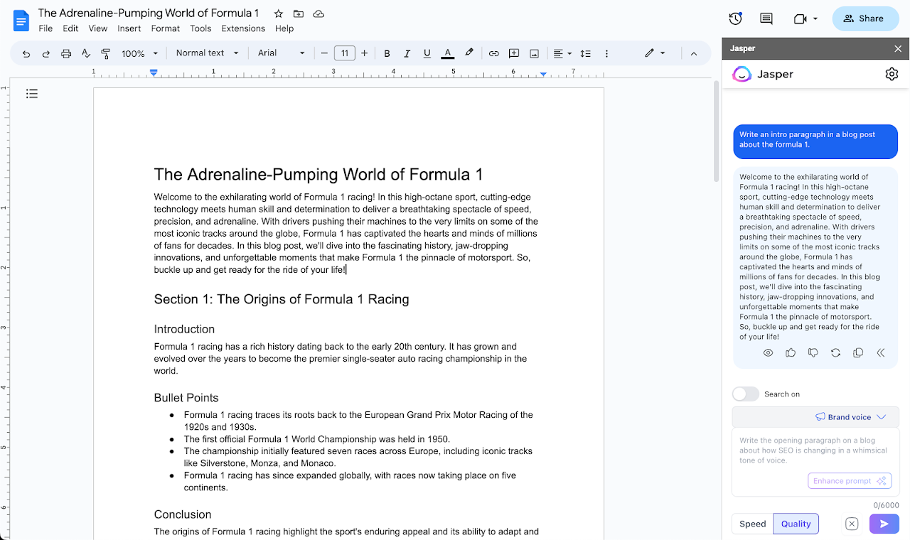The height and width of the screenshot is (540, 910).
Task: Select Quality generation mode
Action: click(796, 524)
